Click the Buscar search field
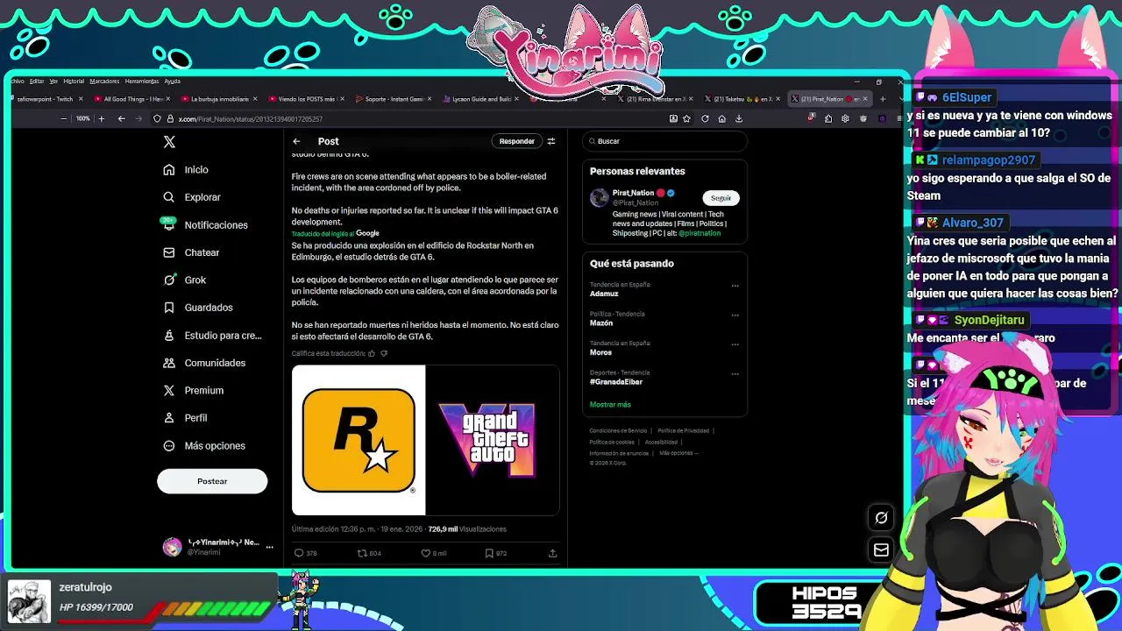1122x631 pixels. click(x=665, y=141)
